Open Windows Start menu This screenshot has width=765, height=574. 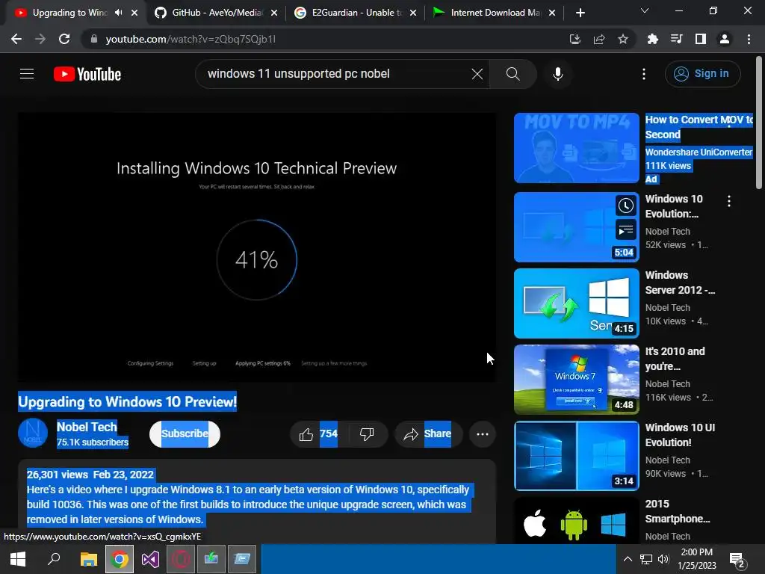[x=18, y=559]
